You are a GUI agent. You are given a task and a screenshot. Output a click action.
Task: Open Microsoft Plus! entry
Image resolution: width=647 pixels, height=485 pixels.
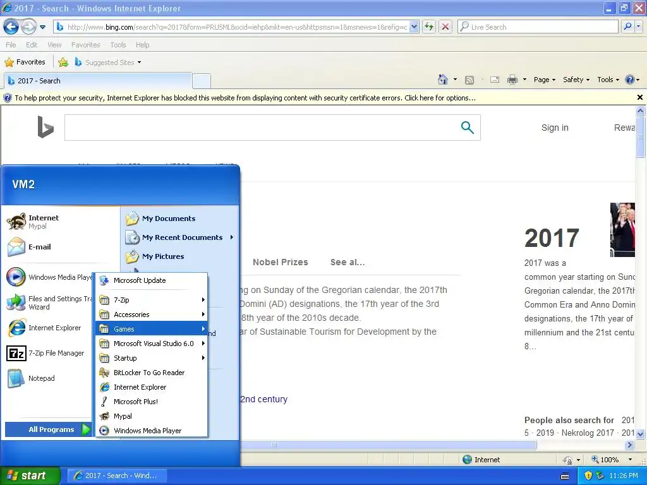(x=152, y=401)
